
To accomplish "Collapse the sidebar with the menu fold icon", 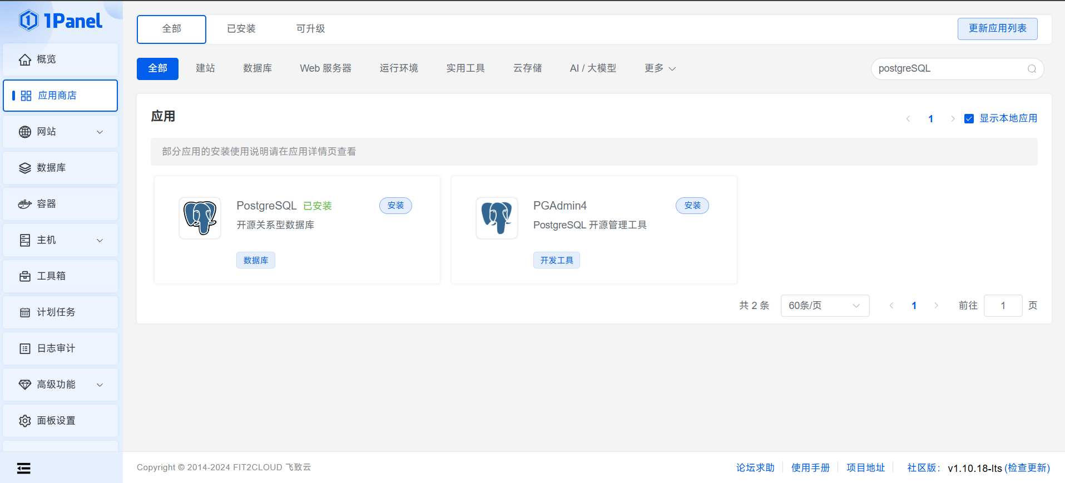I will coord(24,468).
